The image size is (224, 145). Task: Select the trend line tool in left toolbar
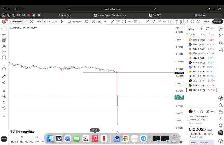coord(4,35)
